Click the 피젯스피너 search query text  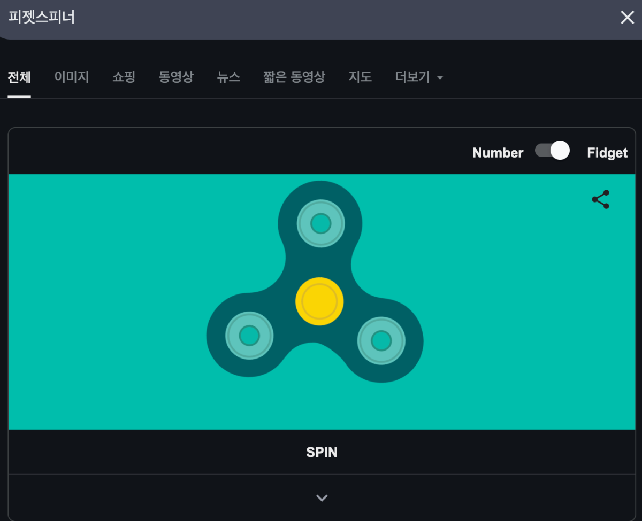[x=42, y=18]
